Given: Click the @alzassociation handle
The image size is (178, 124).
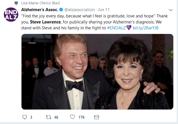Looking at the screenshot, I should tap(79, 10).
